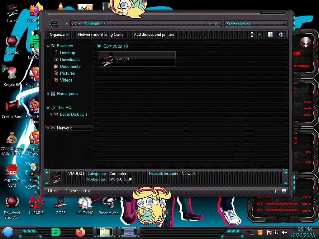Viewport: 319px width, 239px height.
Task: Collapse the Computer (1) group header
Action: [99, 46]
